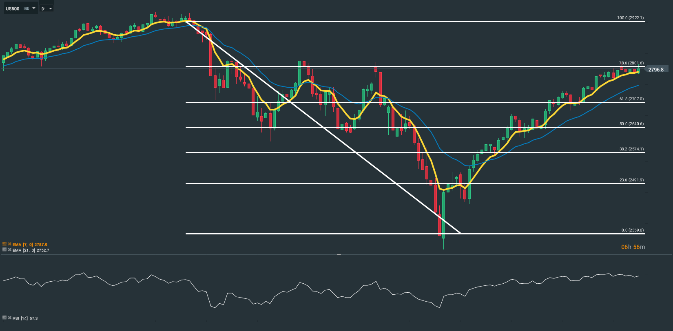Click the chart and RSI pane divider handle

339,255
